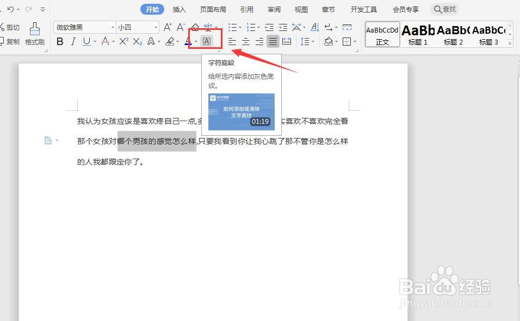Toggle Italic formatting
The height and width of the screenshot is (321, 520).
point(73,41)
